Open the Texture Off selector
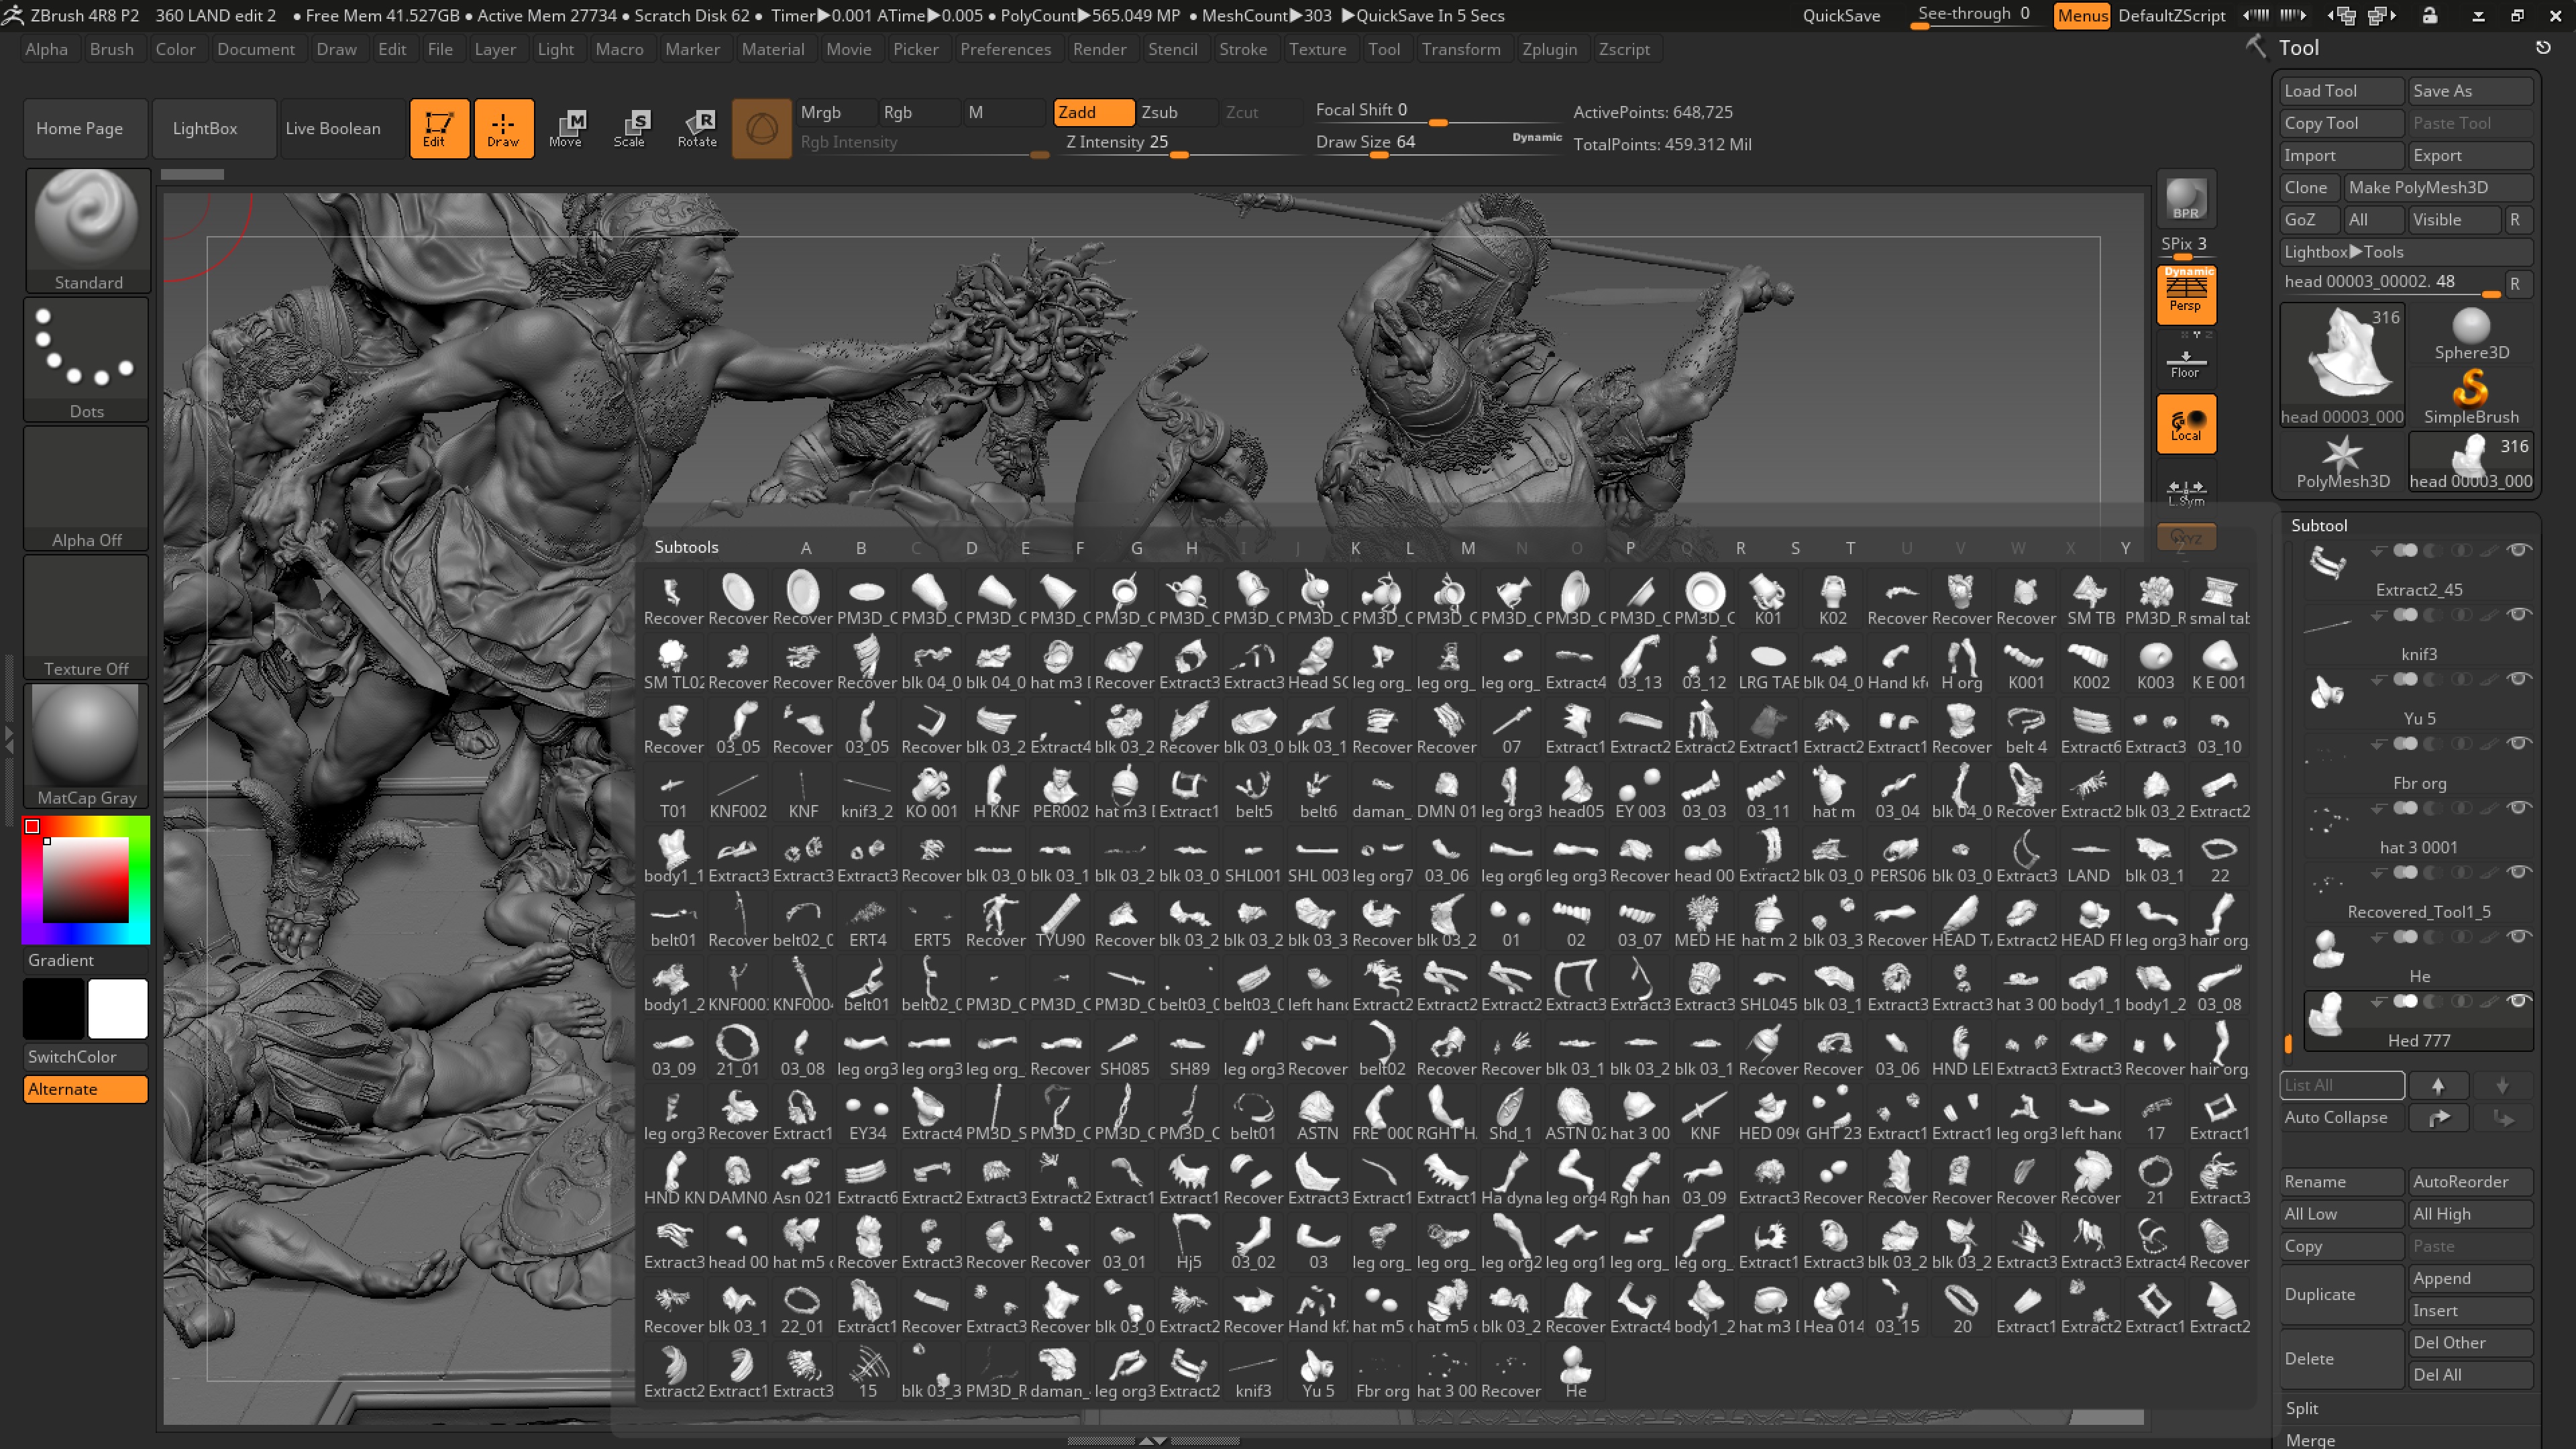Image resolution: width=2576 pixels, height=1449 pixels. (x=87, y=617)
